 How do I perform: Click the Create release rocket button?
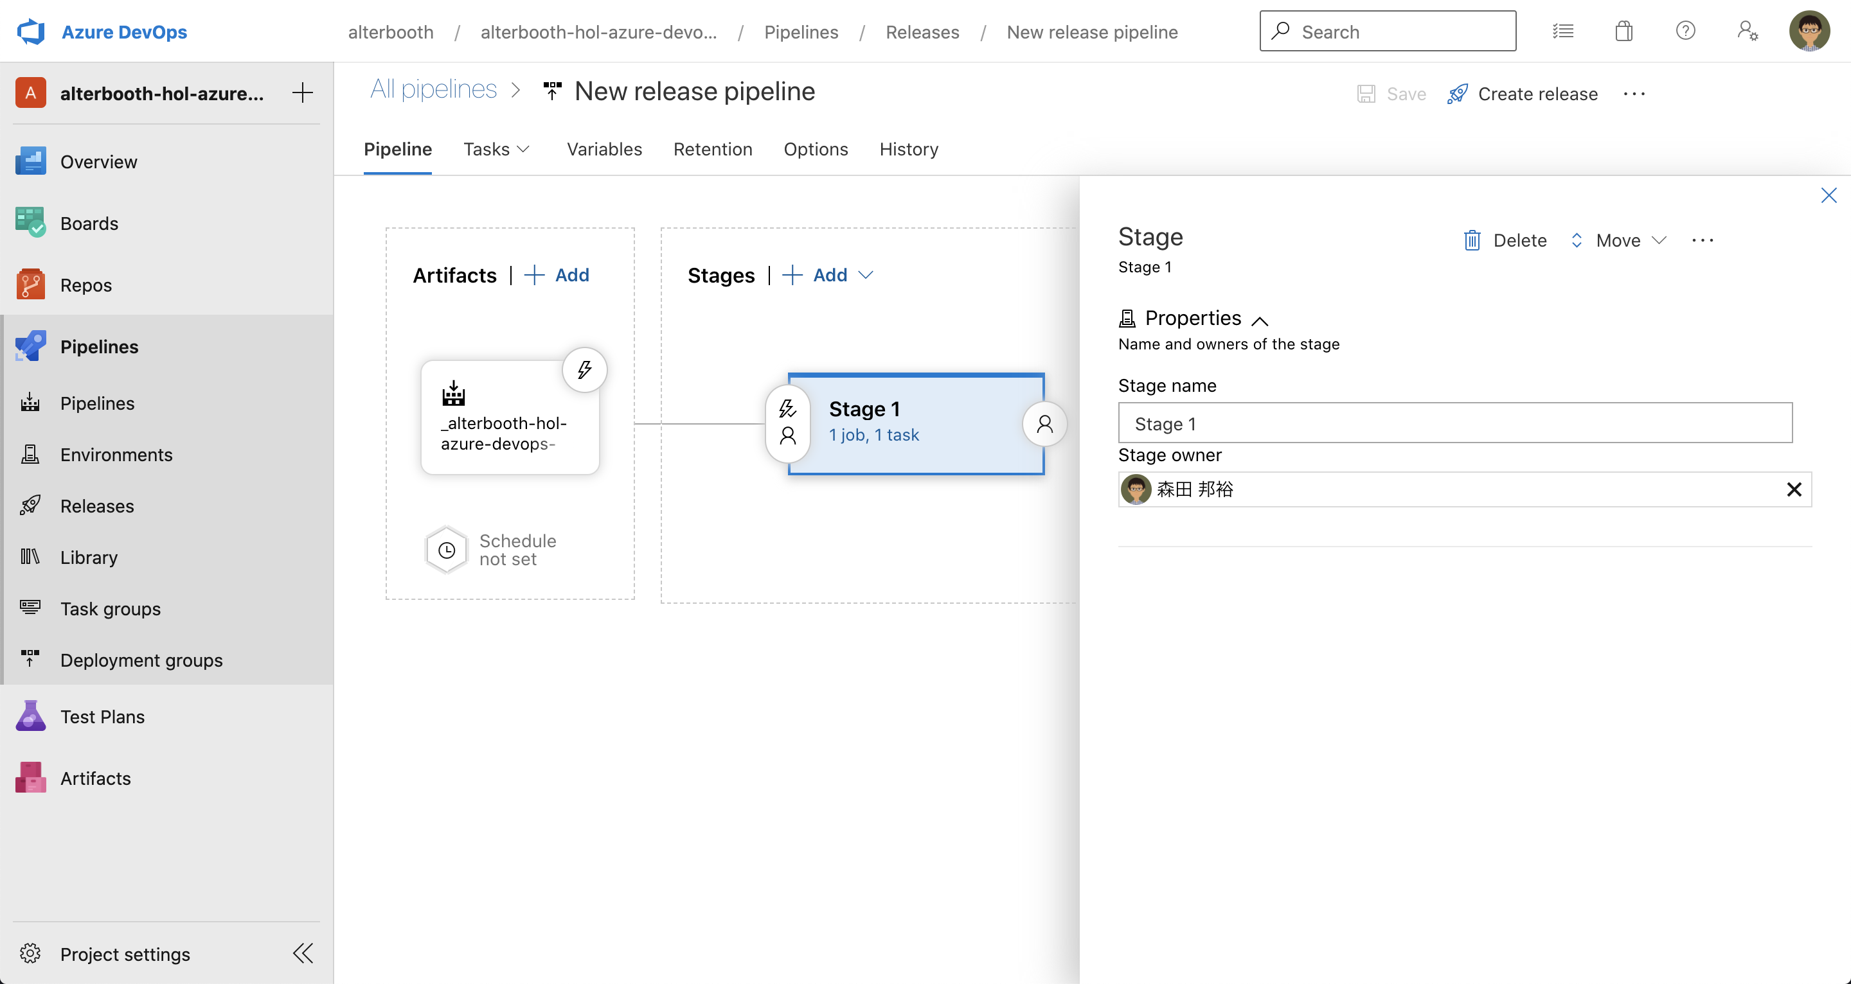[x=1523, y=94]
